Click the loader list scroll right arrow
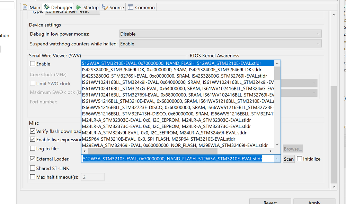This screenshot has height=204, width=346. click(270, 151)
